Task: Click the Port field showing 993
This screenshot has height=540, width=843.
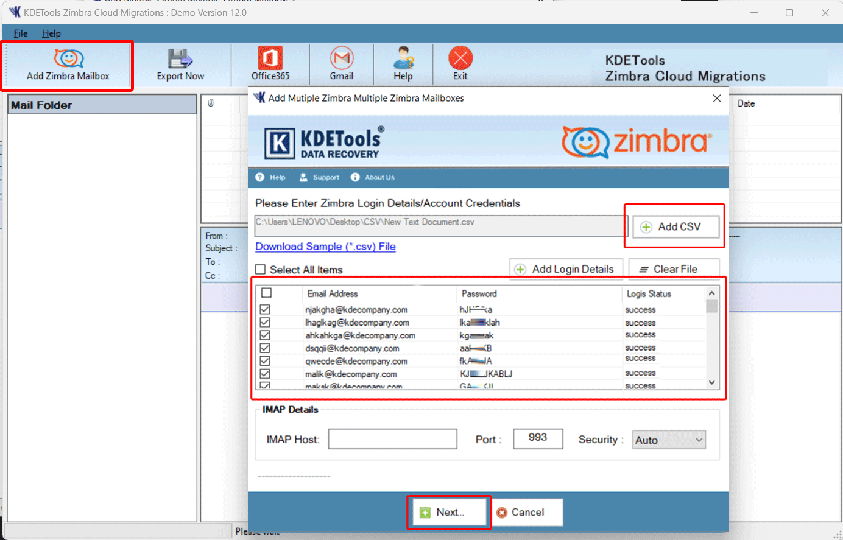Action: tap(538, 438)
